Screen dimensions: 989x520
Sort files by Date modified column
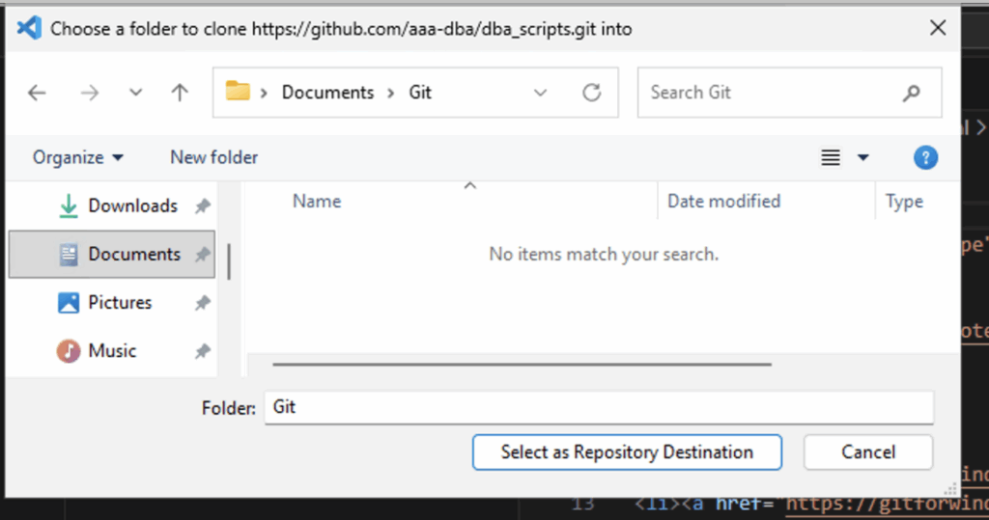723,202
